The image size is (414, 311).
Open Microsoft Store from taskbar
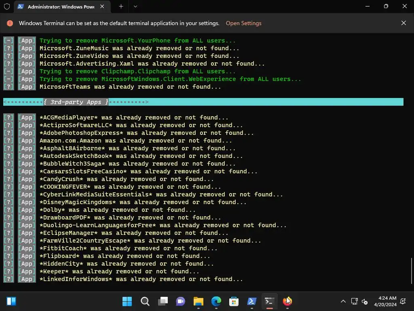click(234, 301)
